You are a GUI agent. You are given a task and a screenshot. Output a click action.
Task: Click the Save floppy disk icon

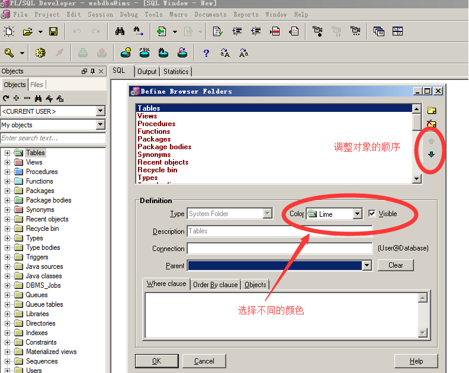point(53,31)
